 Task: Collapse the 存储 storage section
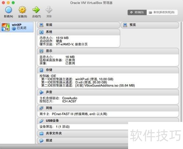click(108, 70)
